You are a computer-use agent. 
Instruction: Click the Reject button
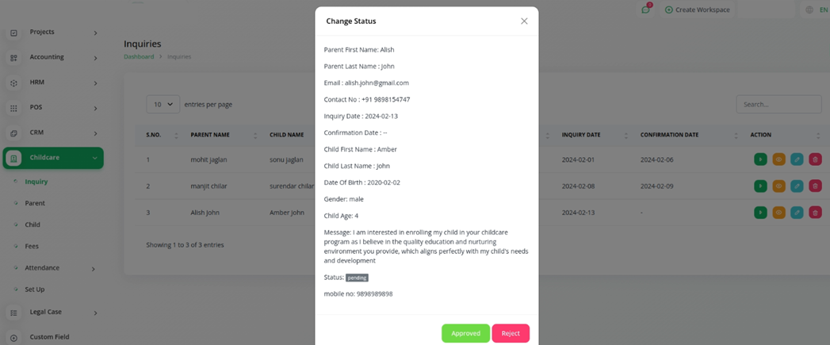pos(511,333)
